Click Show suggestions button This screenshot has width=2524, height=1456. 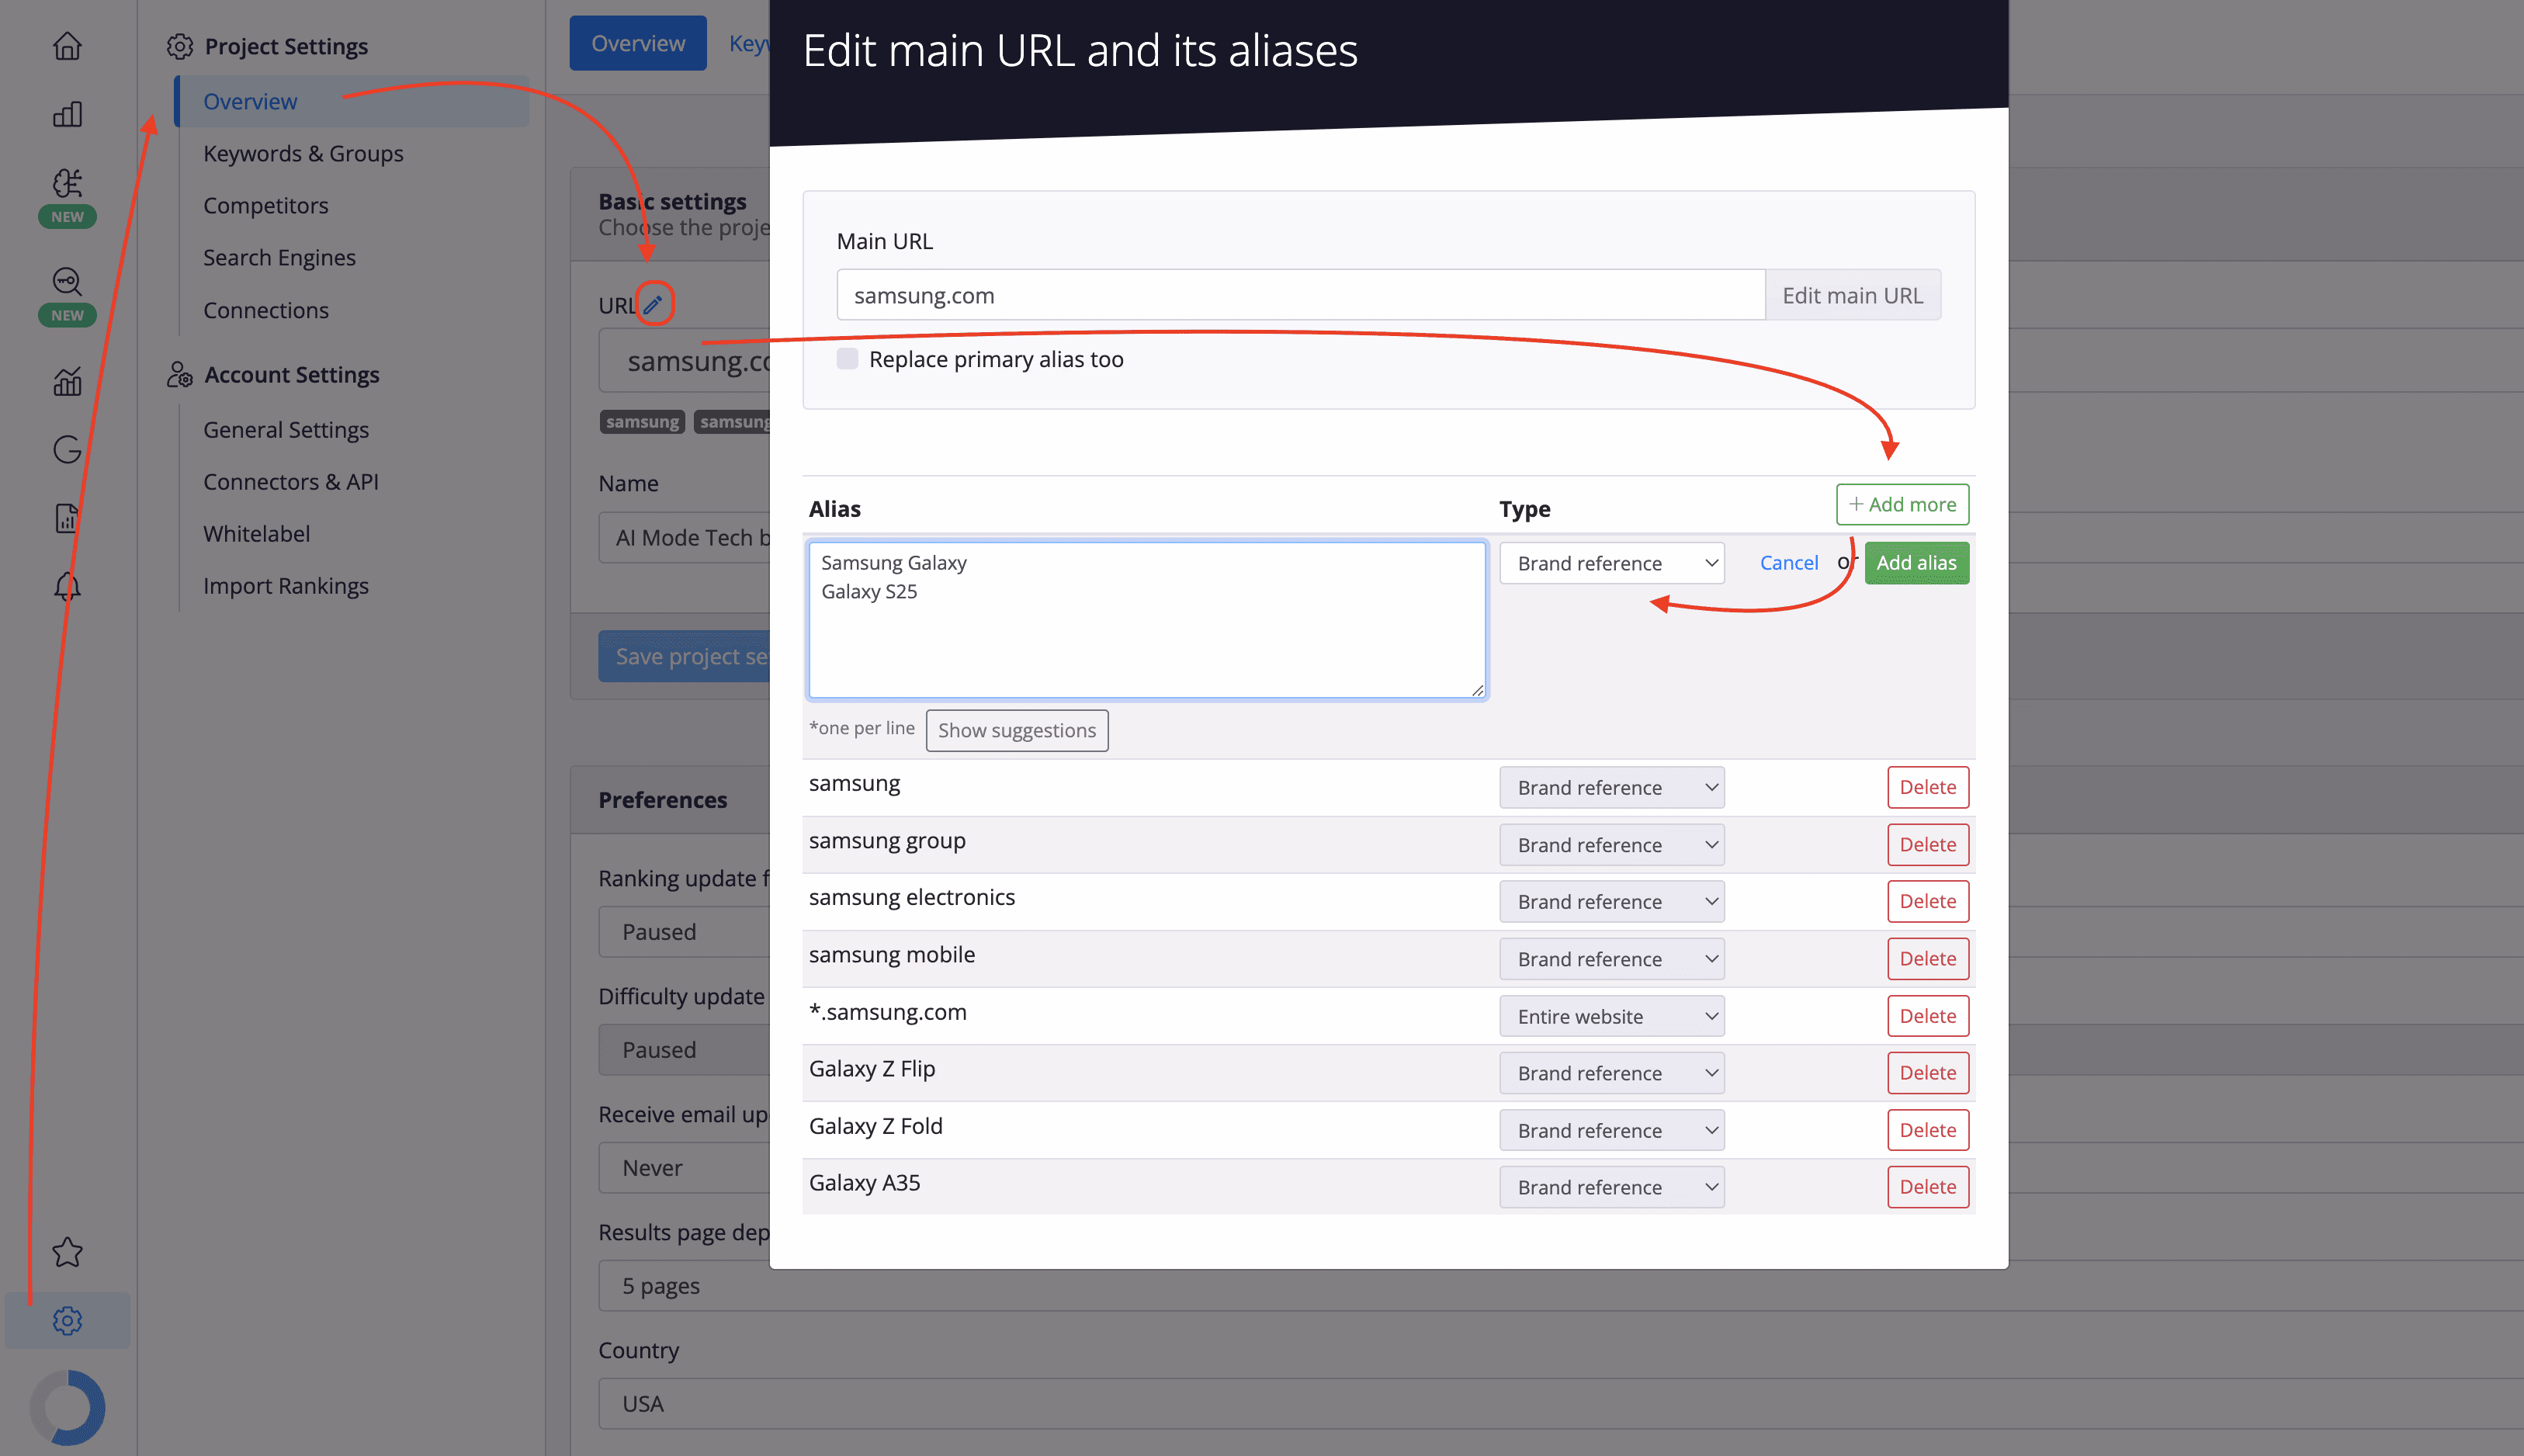[x=1017, y=730]
